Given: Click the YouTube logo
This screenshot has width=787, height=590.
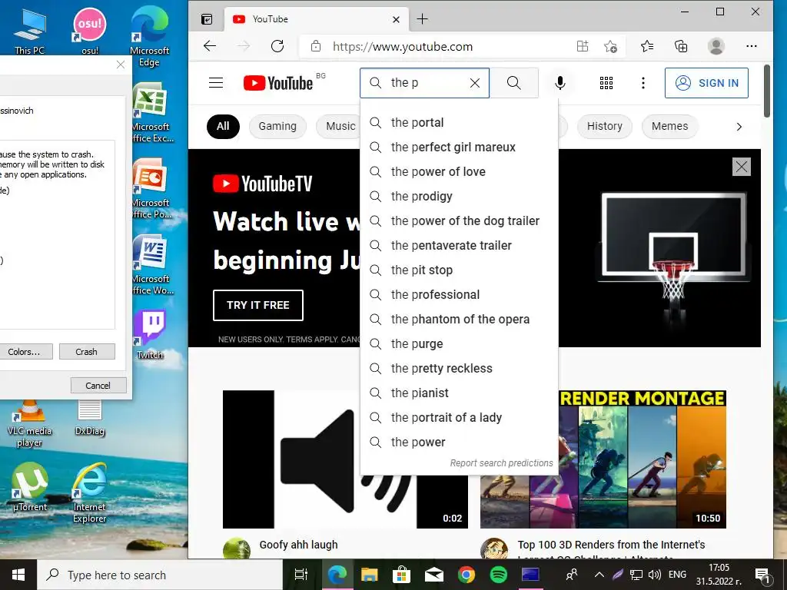Looking at the screenshot, I should (278, 83).
